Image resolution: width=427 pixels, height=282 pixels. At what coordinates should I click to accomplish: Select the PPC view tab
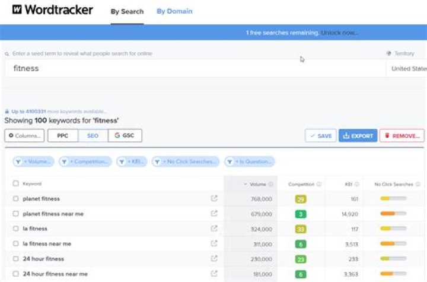[63, 135]
